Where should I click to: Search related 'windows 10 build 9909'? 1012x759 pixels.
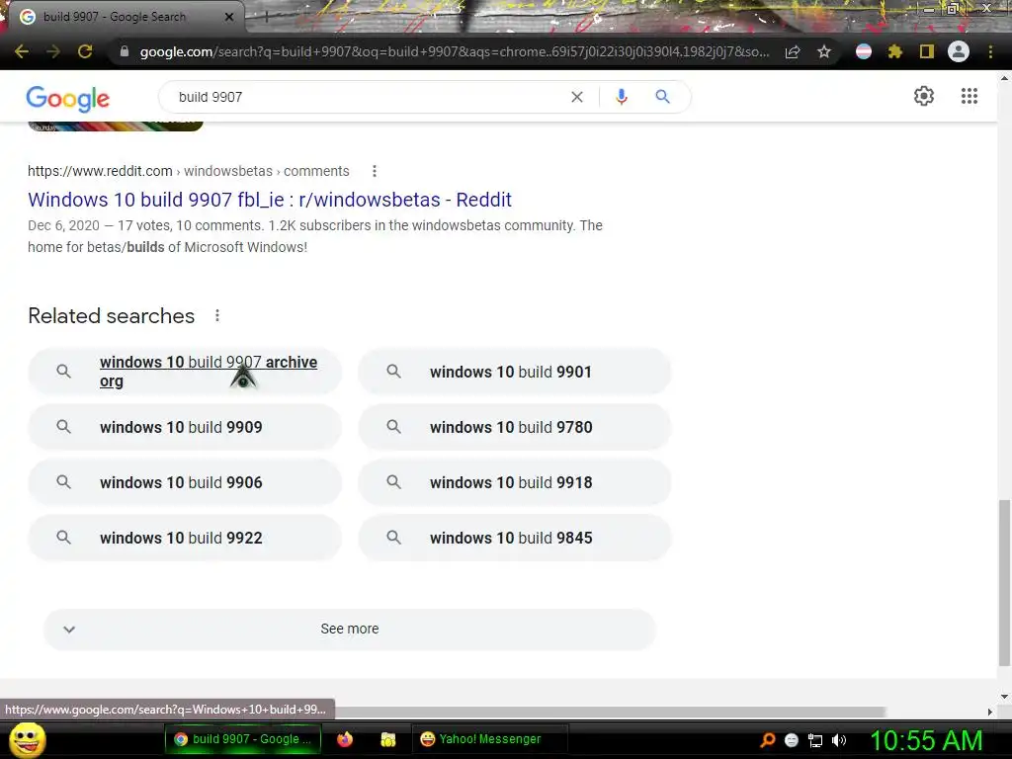coord(185,427)
